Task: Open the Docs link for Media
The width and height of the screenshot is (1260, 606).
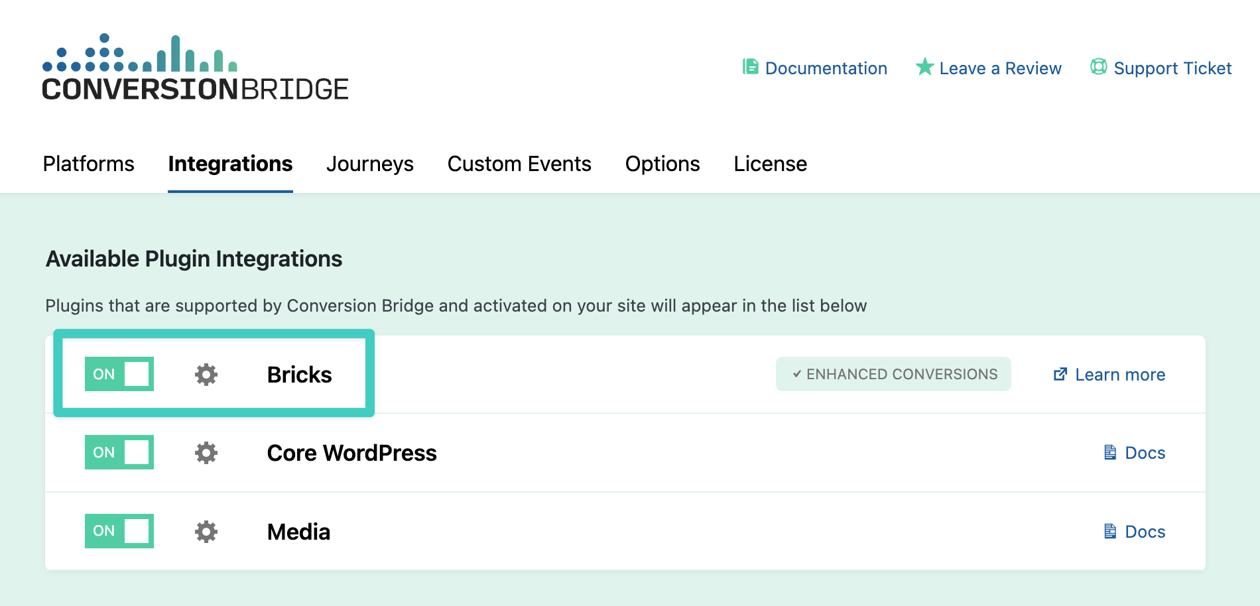Action: click(1145, 532)
